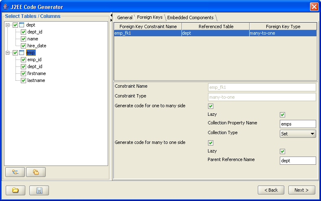Click the Referenced Table column header
This screenshot has width=321, height=201.
pyautogui.click(x=216, y=27)
